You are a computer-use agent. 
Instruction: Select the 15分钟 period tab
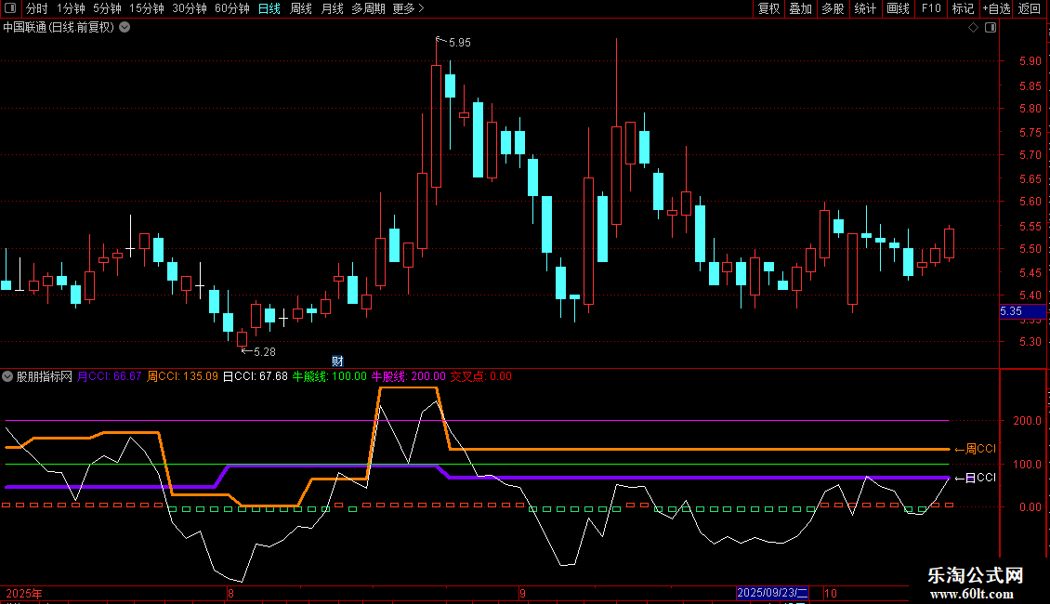[x=147, y=8]
